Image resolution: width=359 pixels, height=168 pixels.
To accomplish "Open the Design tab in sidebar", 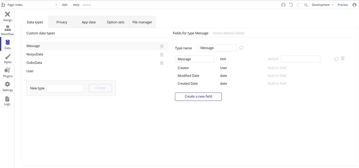I will (x=7, y=16).
